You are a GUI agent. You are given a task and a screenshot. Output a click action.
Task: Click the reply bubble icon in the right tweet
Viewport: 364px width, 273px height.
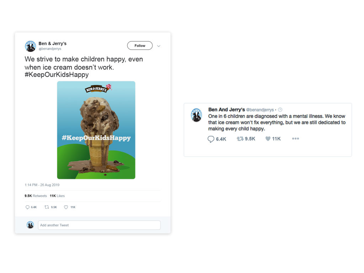point(211,139)
